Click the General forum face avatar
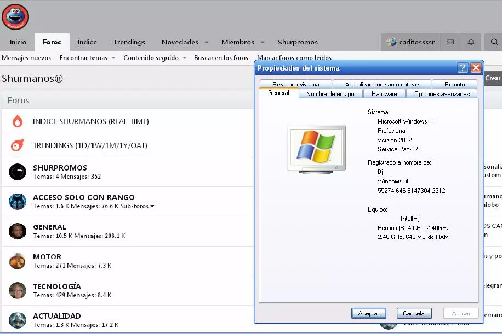Image resolution: width=502 pixels, height=334 pixels. point(18,231)
